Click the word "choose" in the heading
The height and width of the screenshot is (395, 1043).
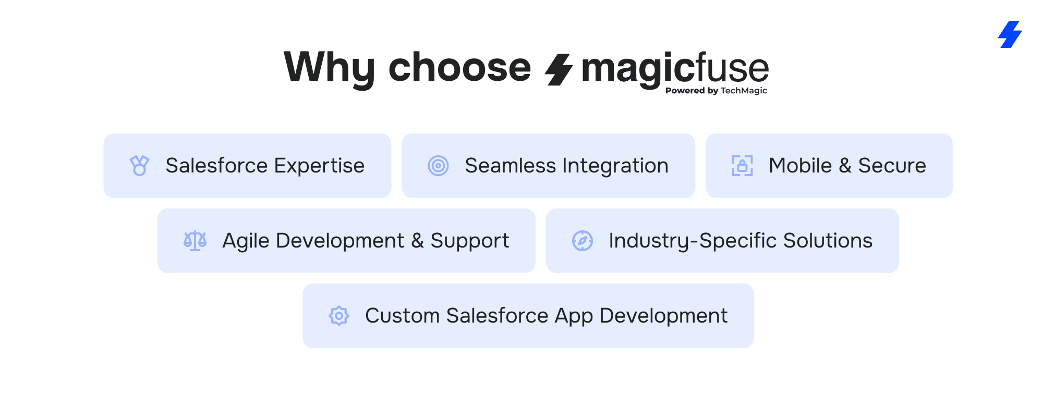tap(459, 68)
